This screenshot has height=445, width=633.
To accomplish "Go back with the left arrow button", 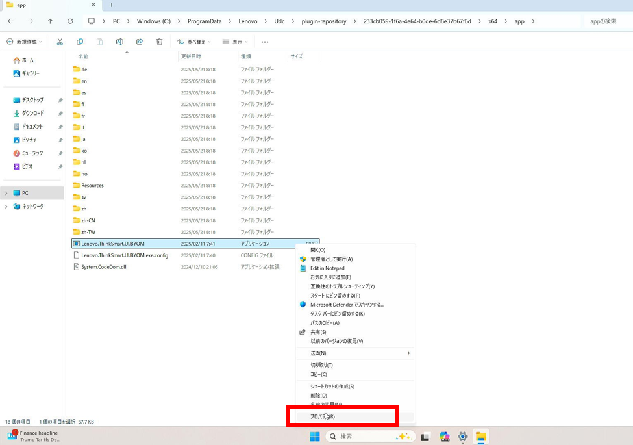I will coord(10,21).
